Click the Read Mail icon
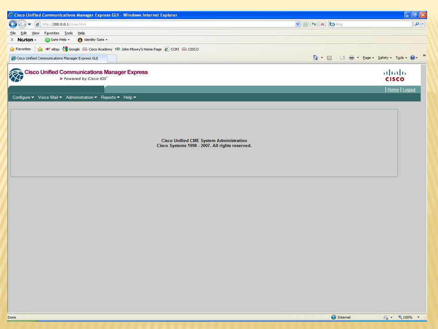 coord(342,58)
